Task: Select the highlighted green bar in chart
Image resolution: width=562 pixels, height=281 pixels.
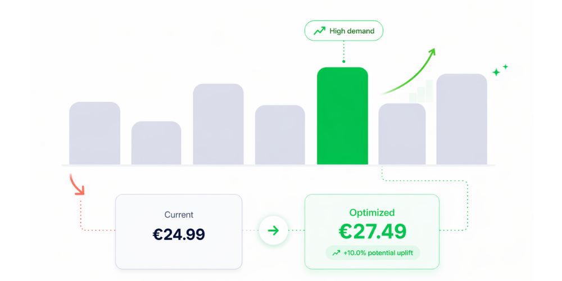Action: point(342,116)
